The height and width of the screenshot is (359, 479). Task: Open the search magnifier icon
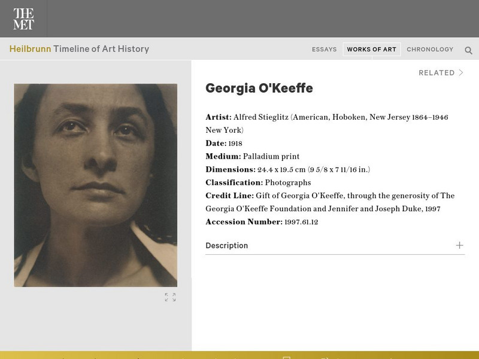pos(469,50)
